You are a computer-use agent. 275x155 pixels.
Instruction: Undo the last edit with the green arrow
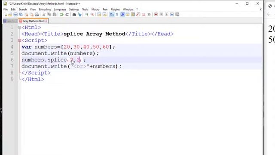61,15
